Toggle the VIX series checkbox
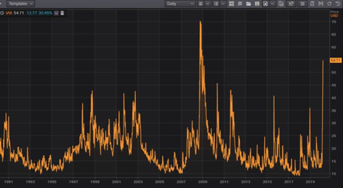Screen dimensions: 343x188 [x=56, y=13]
